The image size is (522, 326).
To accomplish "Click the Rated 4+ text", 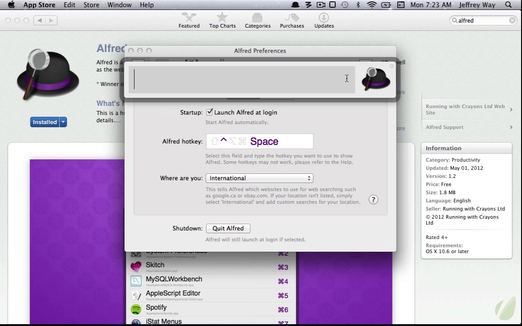I will tap(437, 238).
